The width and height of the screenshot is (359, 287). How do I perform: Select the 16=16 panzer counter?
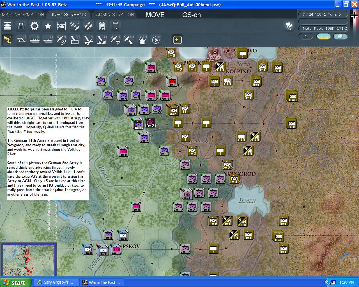pos(165,95)
